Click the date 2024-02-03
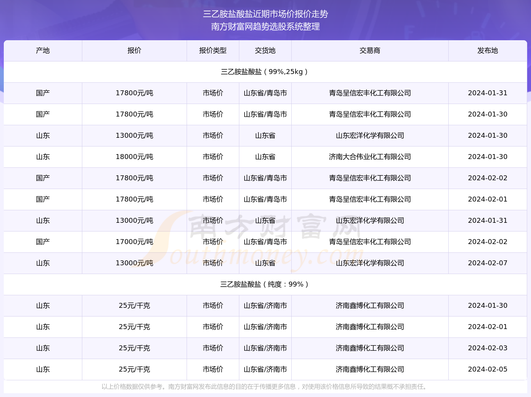 (488, 348)
